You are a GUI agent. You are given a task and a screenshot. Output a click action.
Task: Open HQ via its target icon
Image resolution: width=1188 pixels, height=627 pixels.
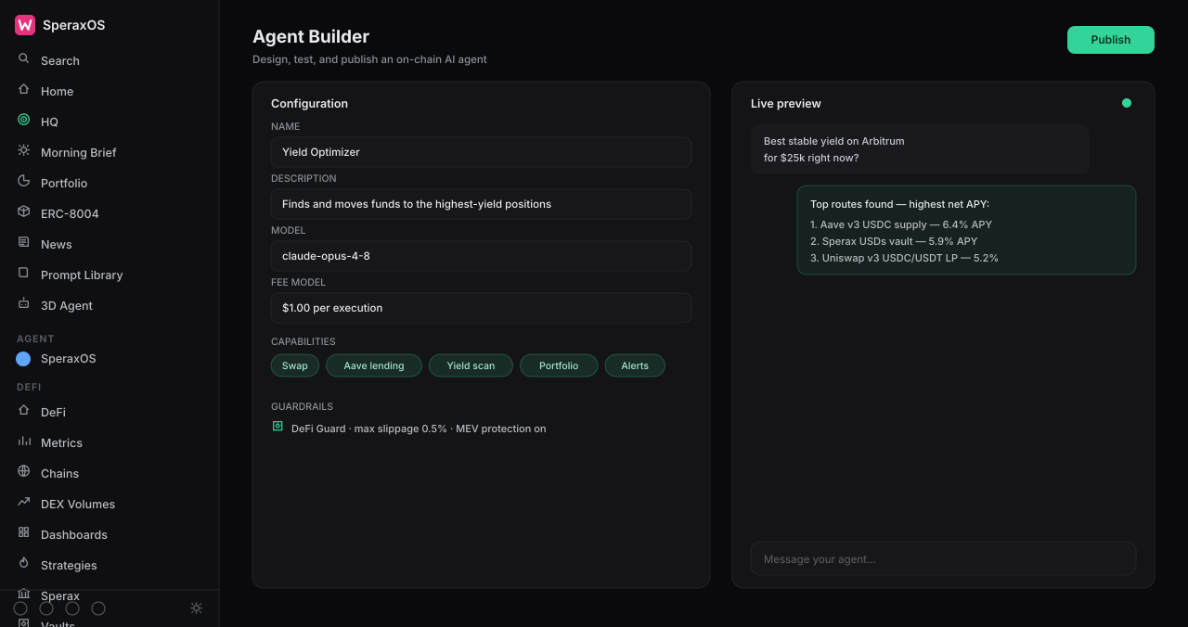tap(23, 121)
